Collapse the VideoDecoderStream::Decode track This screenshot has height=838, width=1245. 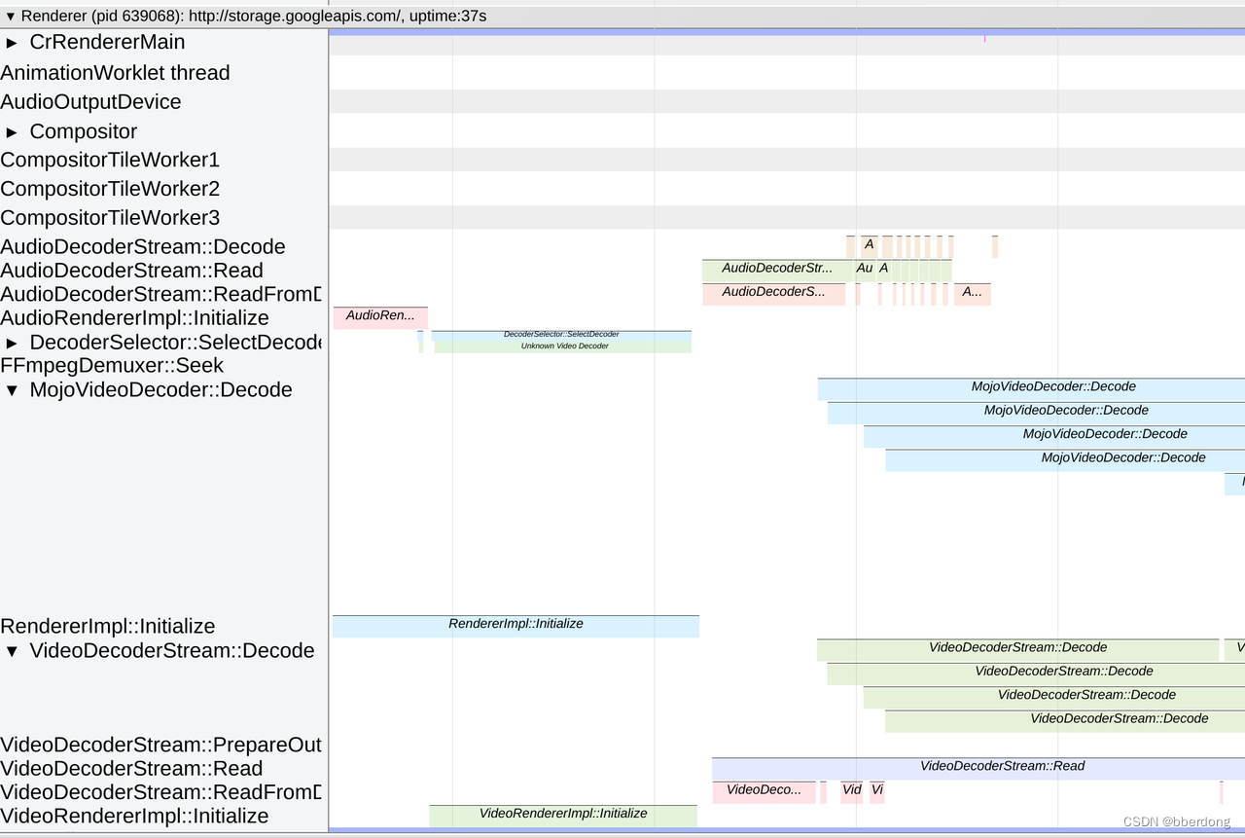(x=12, y=651)
